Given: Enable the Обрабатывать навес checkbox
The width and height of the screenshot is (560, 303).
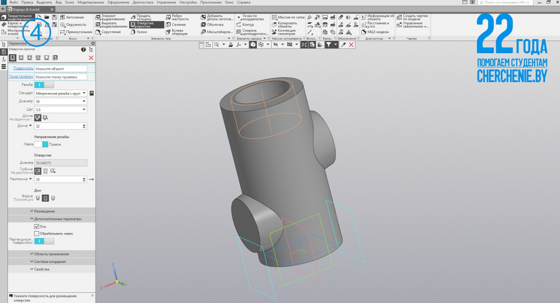Looking at the screenshot, I should [x=37, y=234].
